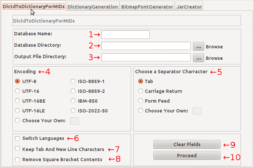
Task: Pick UTF-16LE encoding radio button
Action: (18, 111)
